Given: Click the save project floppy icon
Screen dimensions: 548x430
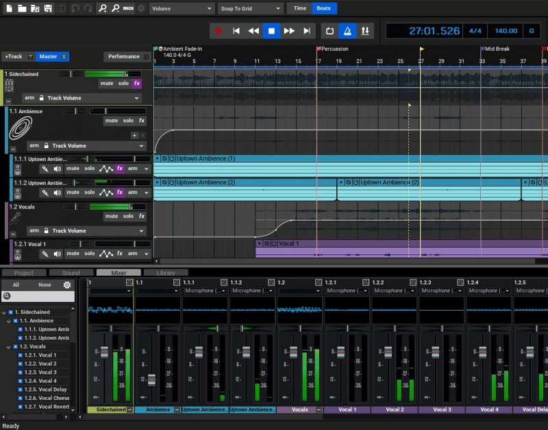Looking at the screenshot, I should pos(48,8).
